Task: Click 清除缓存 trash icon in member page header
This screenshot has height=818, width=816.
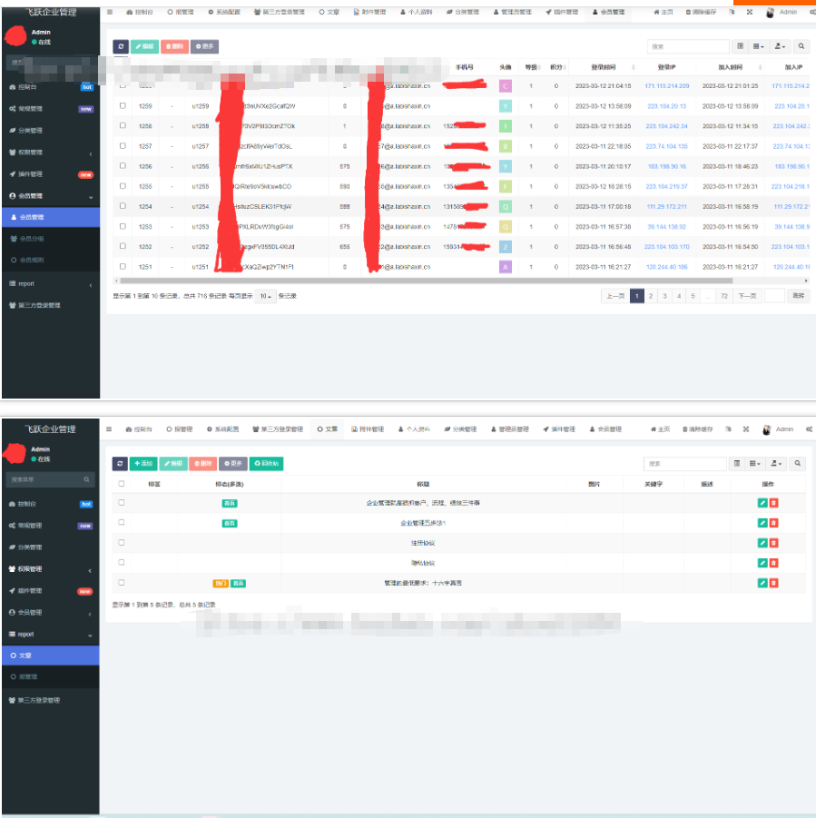Action: (x=685, y=13)
